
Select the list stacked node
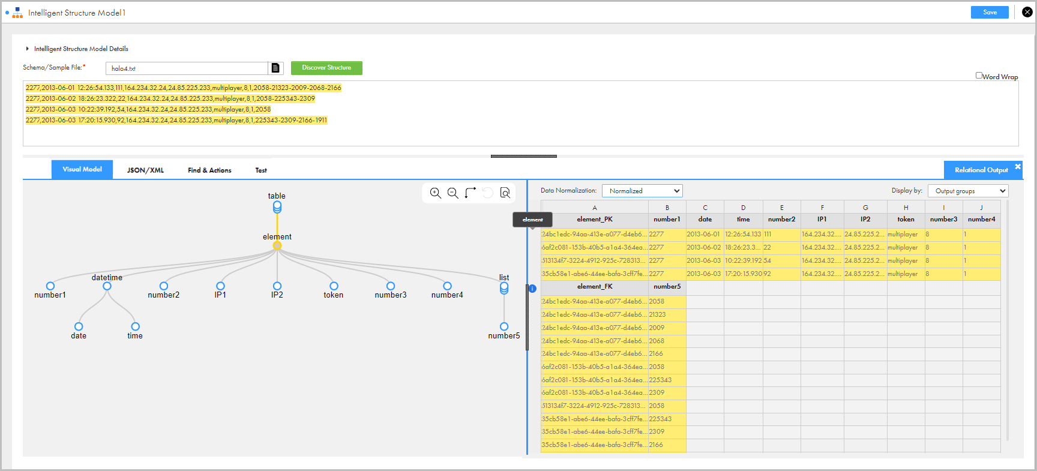[x=504, y=288]
